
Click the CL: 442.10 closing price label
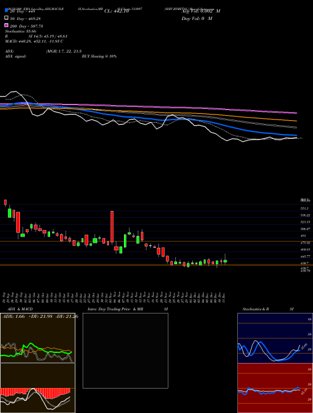coord(116,11)
